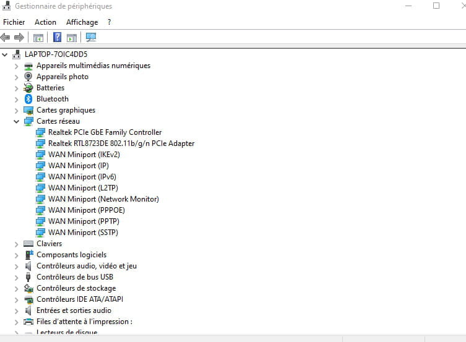The width and height of the screenshot is (466, 342).
Task: Click the Device Manager title bar icon
Action: 7,6
